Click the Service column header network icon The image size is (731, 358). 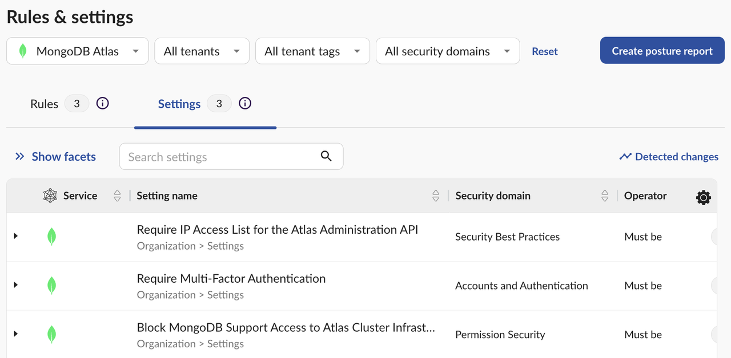click(x=51, y=196)
